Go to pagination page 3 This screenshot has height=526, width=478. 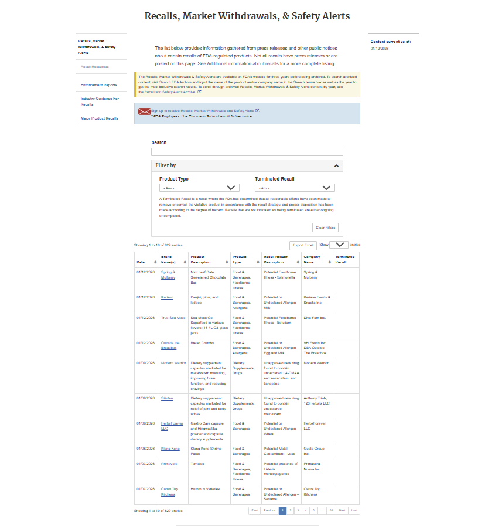pos(298,511)
